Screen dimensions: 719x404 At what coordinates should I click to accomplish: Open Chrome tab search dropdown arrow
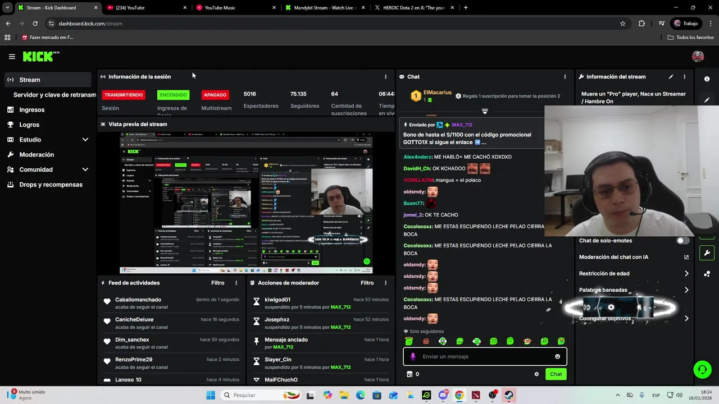click(x=7, y=8)
